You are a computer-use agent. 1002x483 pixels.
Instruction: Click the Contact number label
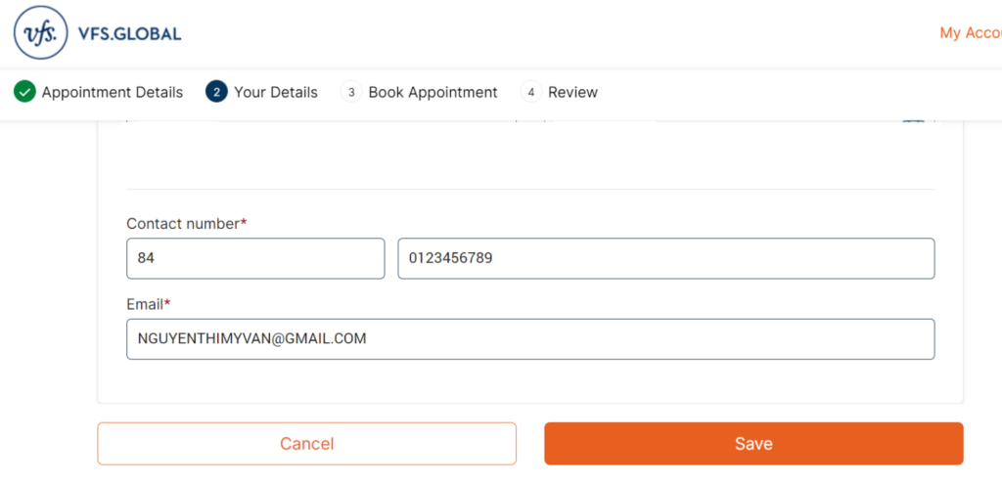(187, 224)
